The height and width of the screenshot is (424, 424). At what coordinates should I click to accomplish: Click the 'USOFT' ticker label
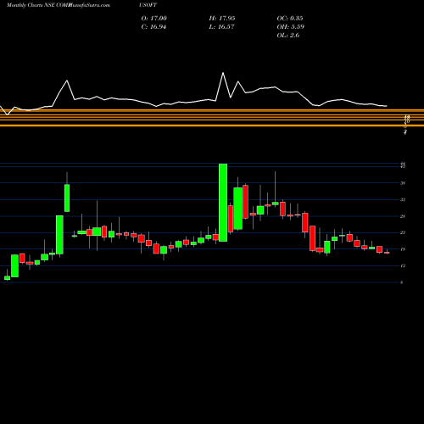pyautogui.click(x=148, y=5)
